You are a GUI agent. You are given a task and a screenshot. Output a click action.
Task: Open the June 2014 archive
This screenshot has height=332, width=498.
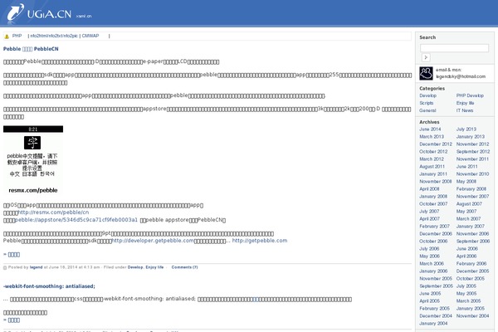[430, 129]
